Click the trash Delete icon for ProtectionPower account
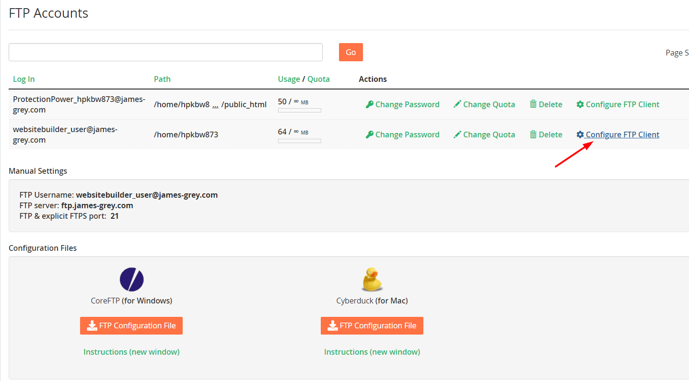 point(533,104)
